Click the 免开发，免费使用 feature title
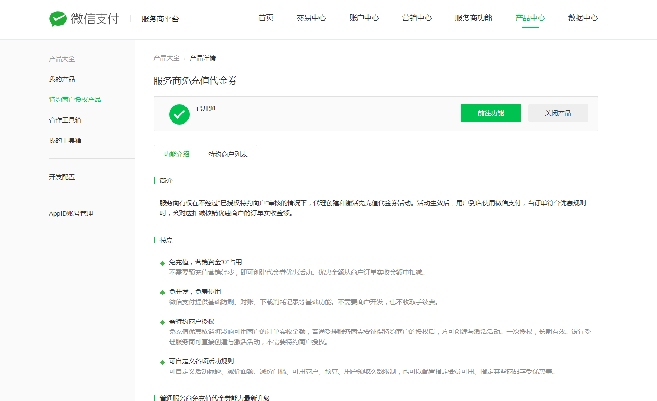The height and width of the screenshot is (401, 657). coord(195,292)
